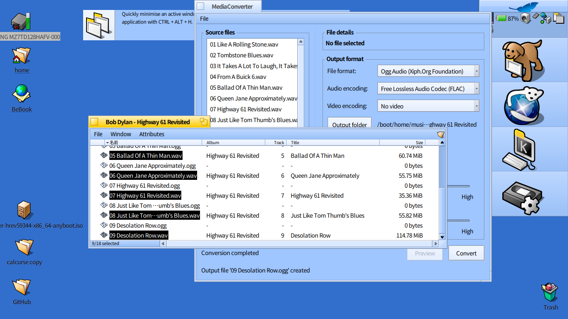The width and height of the screenshot is (568, 319).
Task: Click the Output folder button
Action: tap(349, 125)
